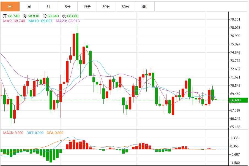Click the 78.075 price axis label
The height and width of the screenshot is (166, 249).
235,28
